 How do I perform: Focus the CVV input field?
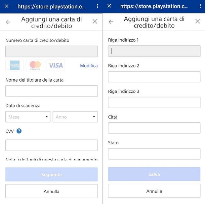(52, 145)
